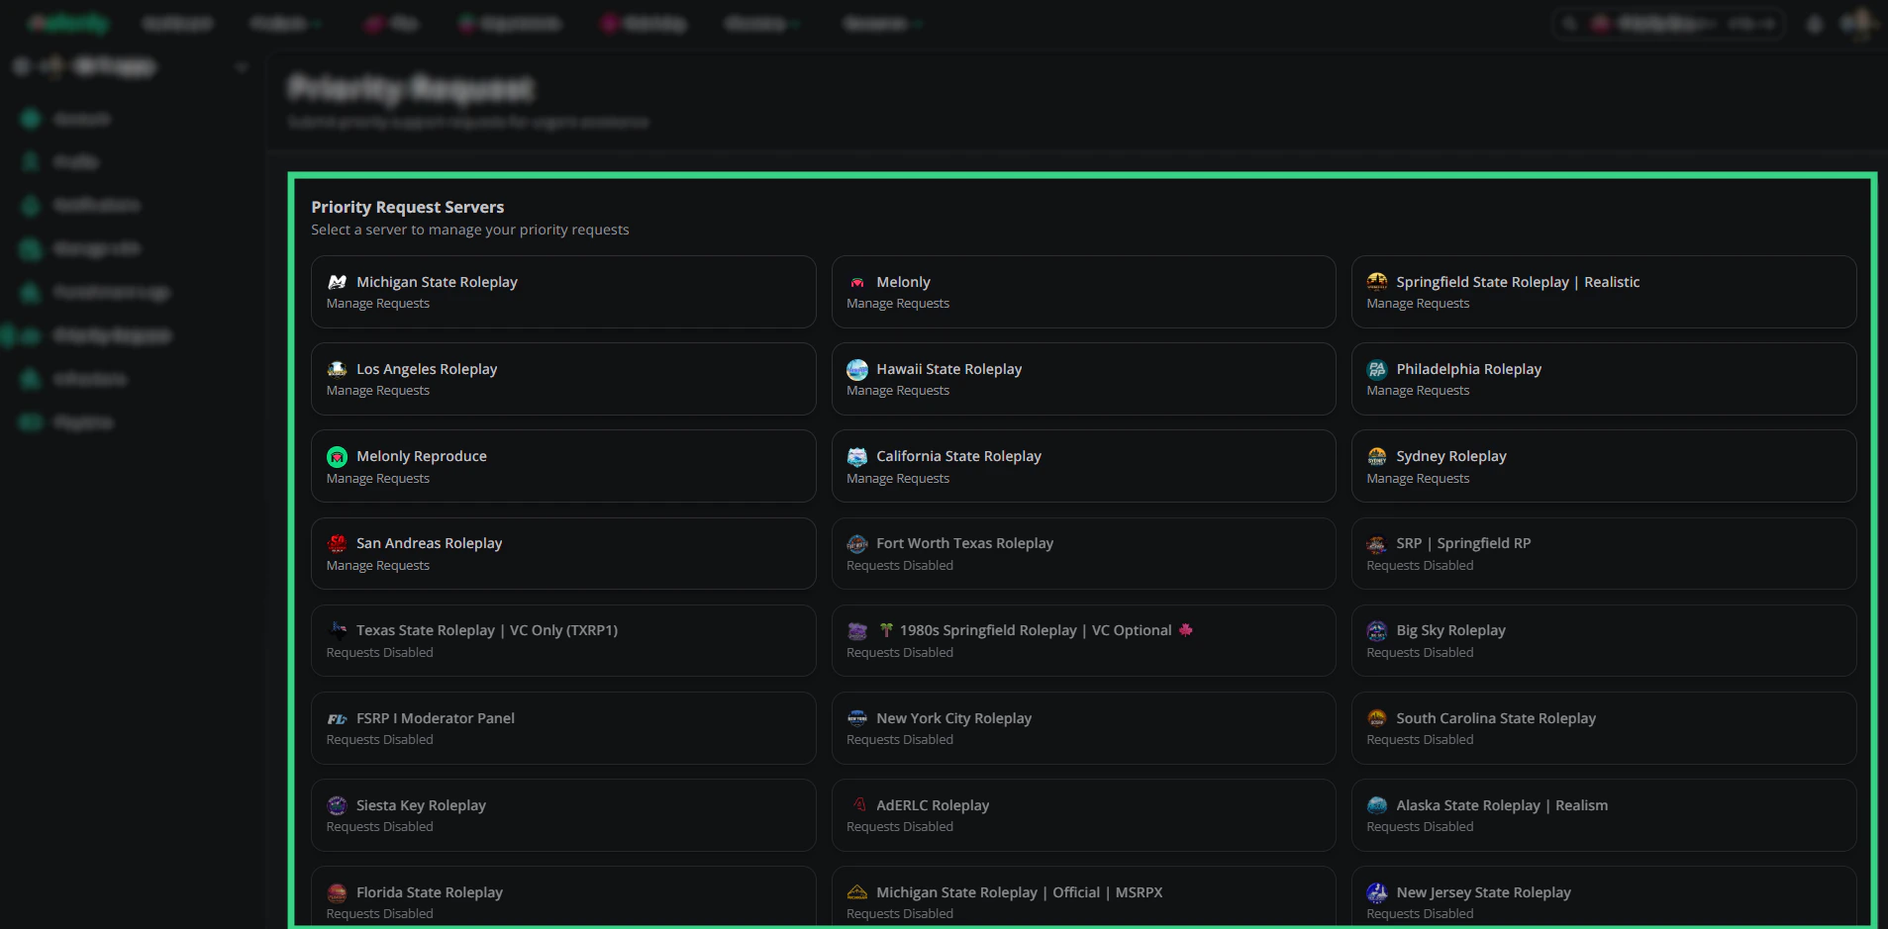The image size is (1888, 929).
Task: Click the San Andreas Roleplay red icon
Action: pos(338,543)
